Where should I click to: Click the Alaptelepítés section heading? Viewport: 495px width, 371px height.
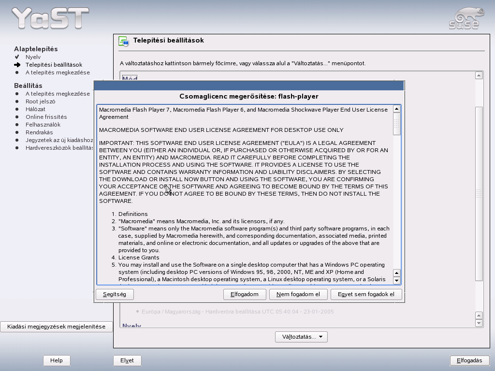pyautogui.click(x=36, y=49)
